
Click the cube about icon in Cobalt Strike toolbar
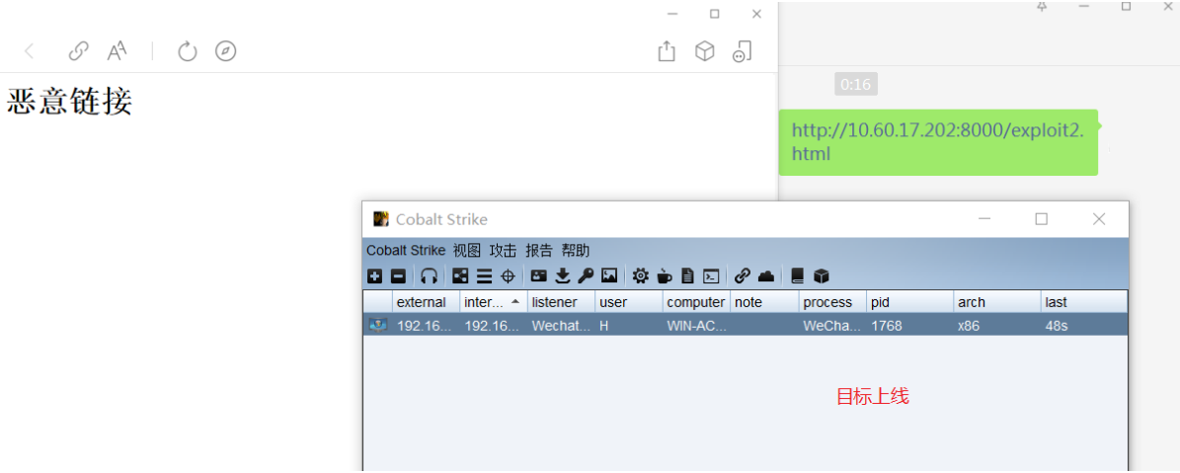(x=822, y=276)
